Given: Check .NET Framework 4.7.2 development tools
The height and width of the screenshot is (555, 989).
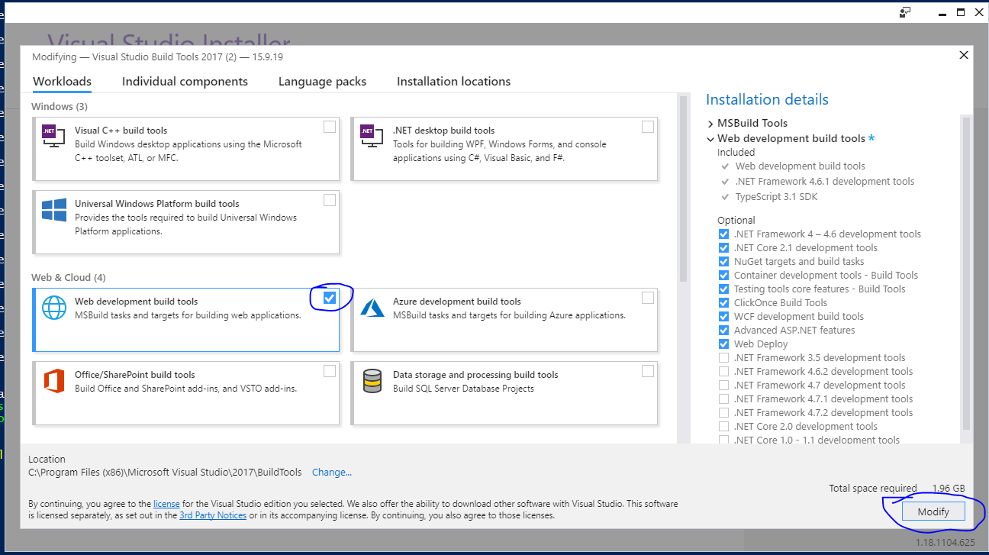Looking at the screenshot, I should coord(723,413).
